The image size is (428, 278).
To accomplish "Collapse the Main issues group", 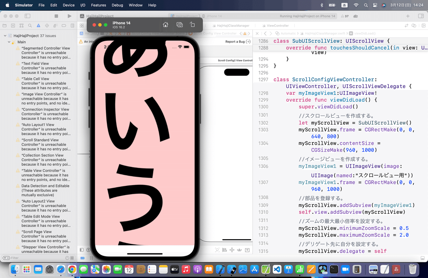I will coord(9,42).
